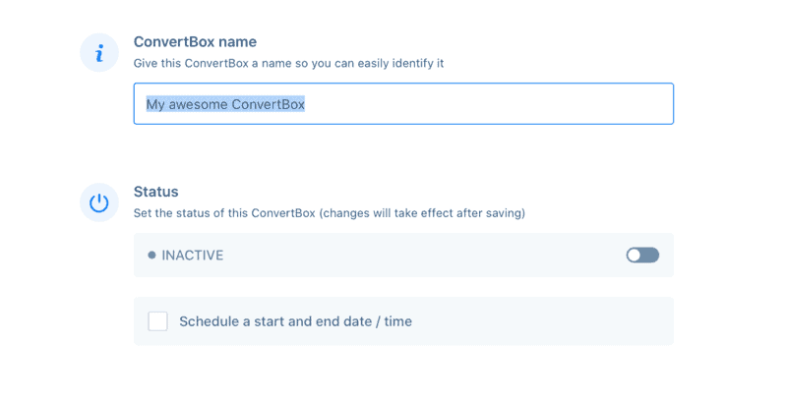Click the empty area inside name field
Image resolution: width=787 pixels, height=401 pixels.
pos(487,104)
